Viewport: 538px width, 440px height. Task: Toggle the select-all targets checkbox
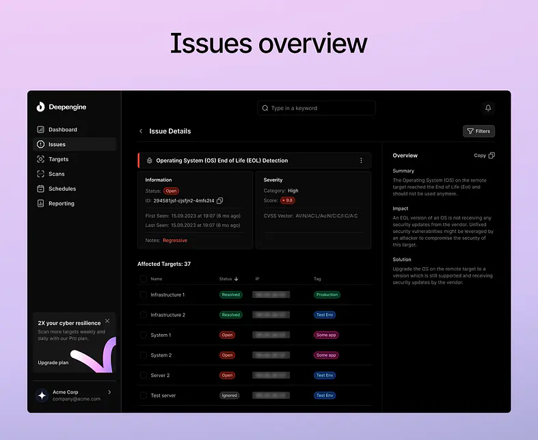[144, 279]
